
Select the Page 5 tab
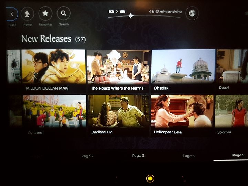tap(238, 155)
